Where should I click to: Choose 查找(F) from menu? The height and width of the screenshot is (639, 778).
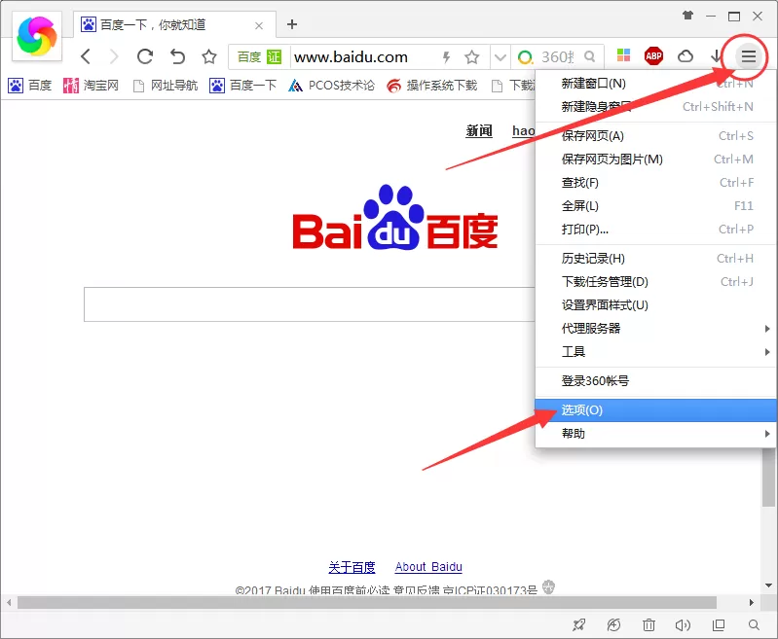coord(656,183)
